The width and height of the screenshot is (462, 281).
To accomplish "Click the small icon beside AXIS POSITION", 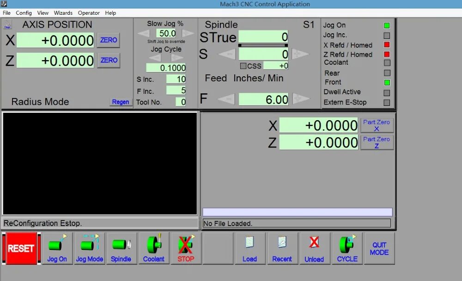I will 8,25.
